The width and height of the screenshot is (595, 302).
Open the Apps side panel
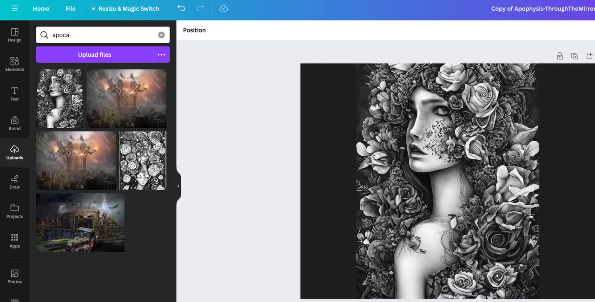(14, 241)
